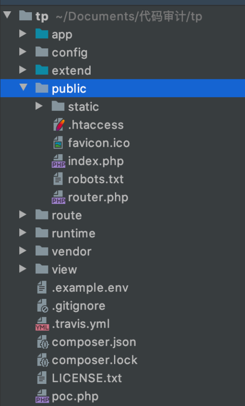The image size is (245, 406).
Task: Select the robots.txt file
Action: pyautogui.click(x=96, y=179)
